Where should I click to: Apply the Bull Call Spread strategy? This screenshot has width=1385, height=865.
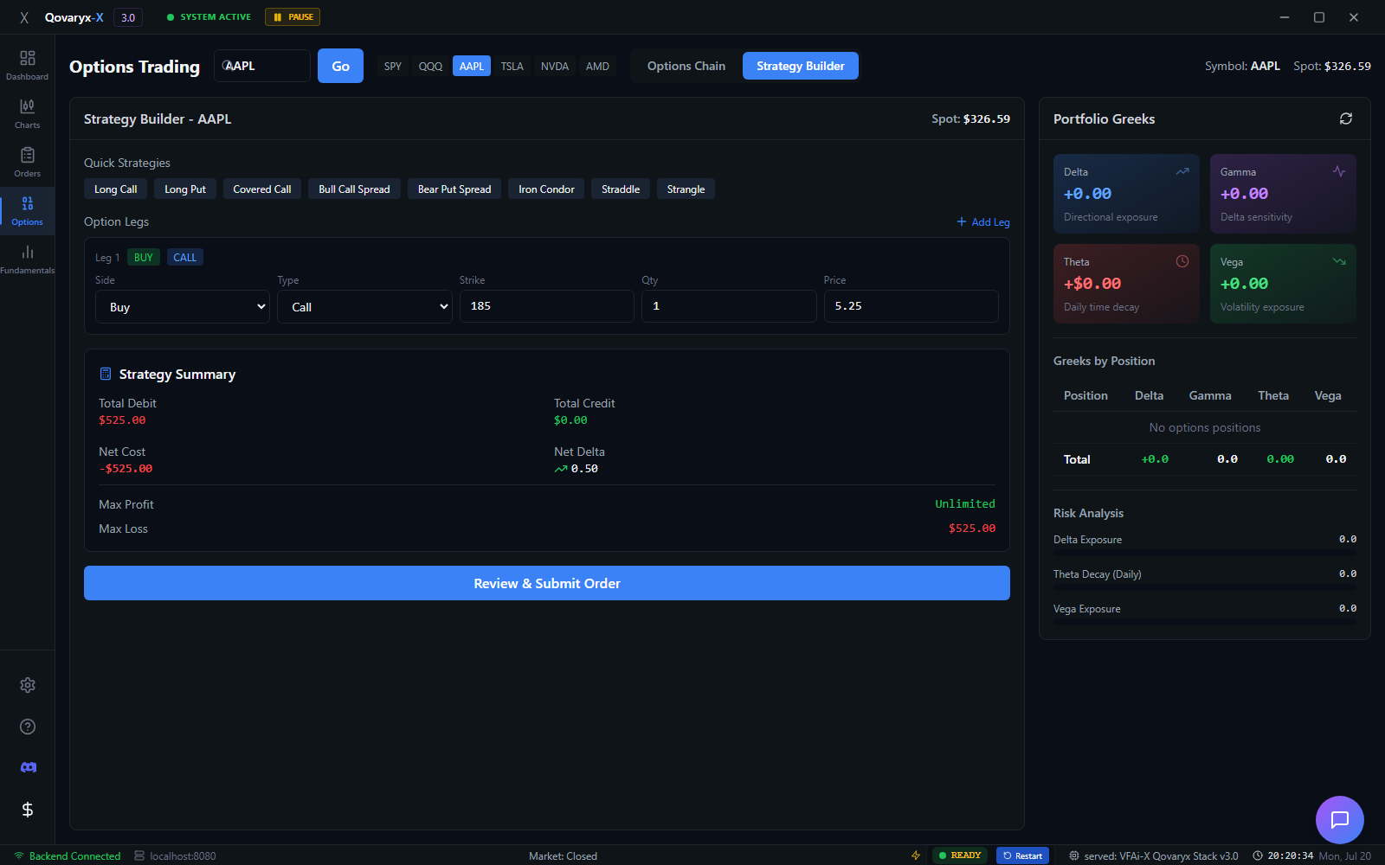[354, 189]
